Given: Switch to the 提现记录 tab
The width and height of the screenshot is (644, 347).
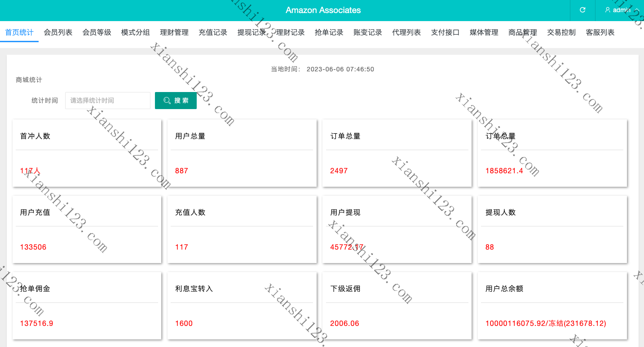Looking at the screenshot, I should pos(251,32).
